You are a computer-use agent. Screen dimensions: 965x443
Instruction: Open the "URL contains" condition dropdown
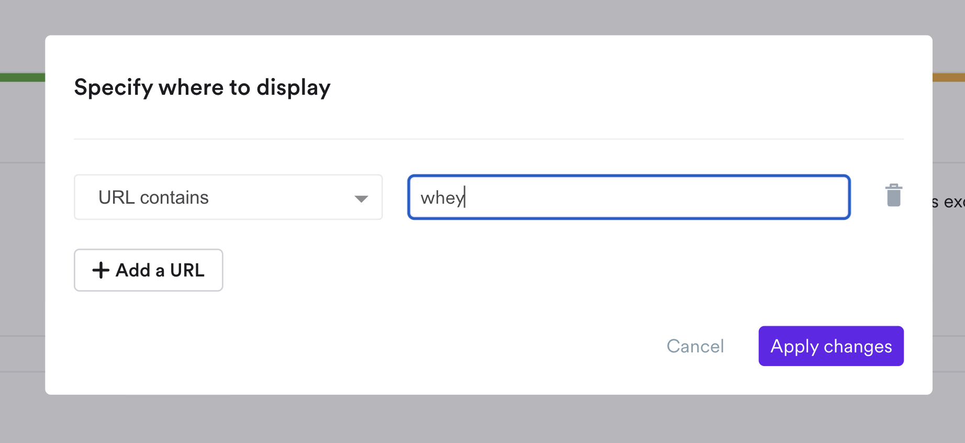coord(228,197)
